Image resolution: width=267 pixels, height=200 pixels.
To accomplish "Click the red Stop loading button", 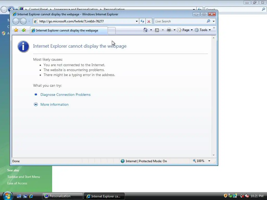I will tap(149, 21).
